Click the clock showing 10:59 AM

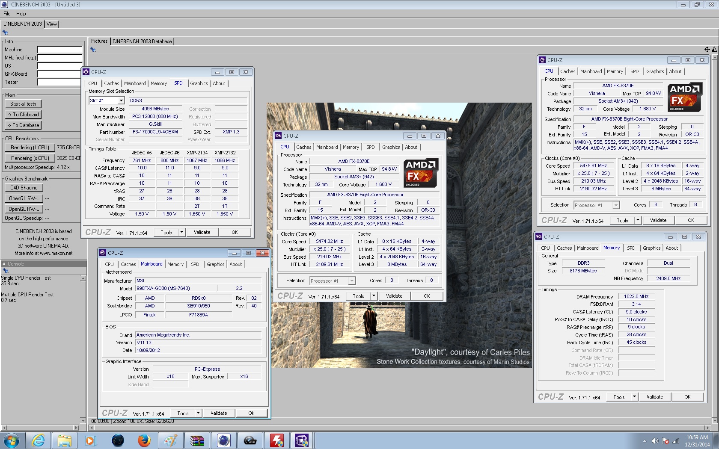697,437
